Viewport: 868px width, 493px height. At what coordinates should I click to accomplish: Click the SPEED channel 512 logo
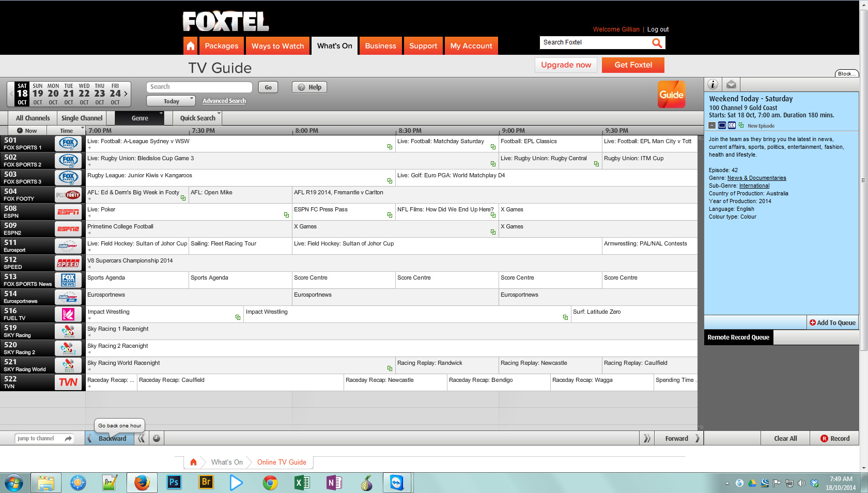(x=68, y=263)
